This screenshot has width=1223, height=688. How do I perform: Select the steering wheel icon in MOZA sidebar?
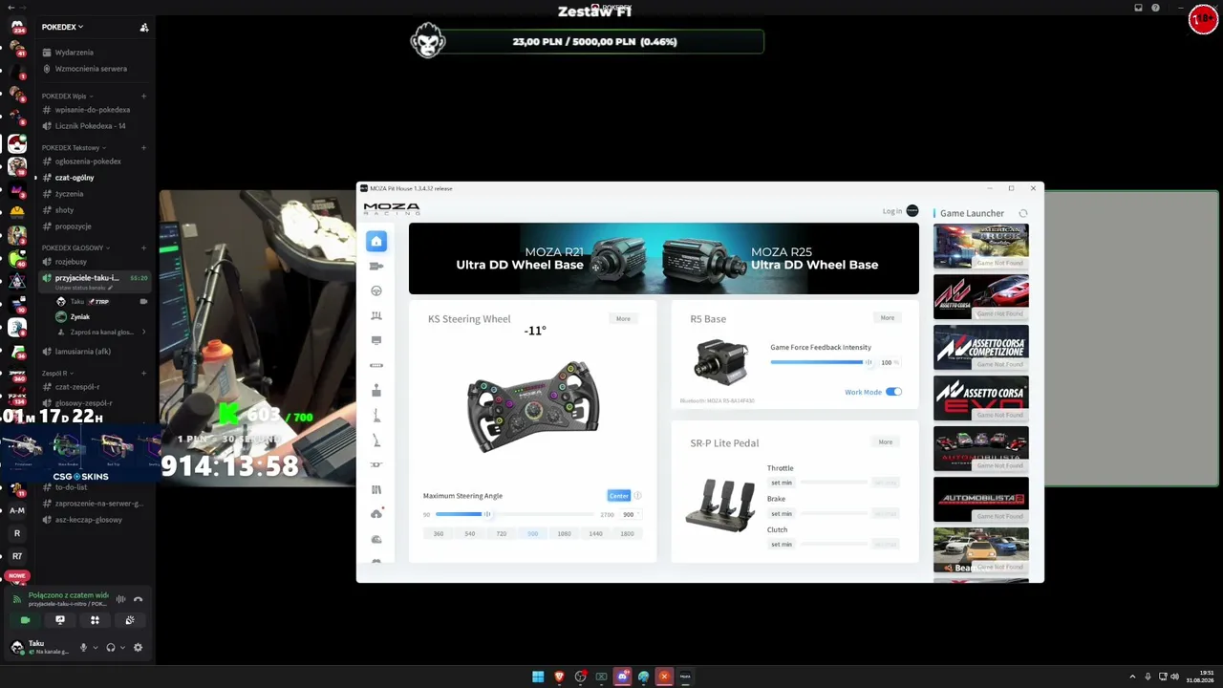(x=376, y=290)
